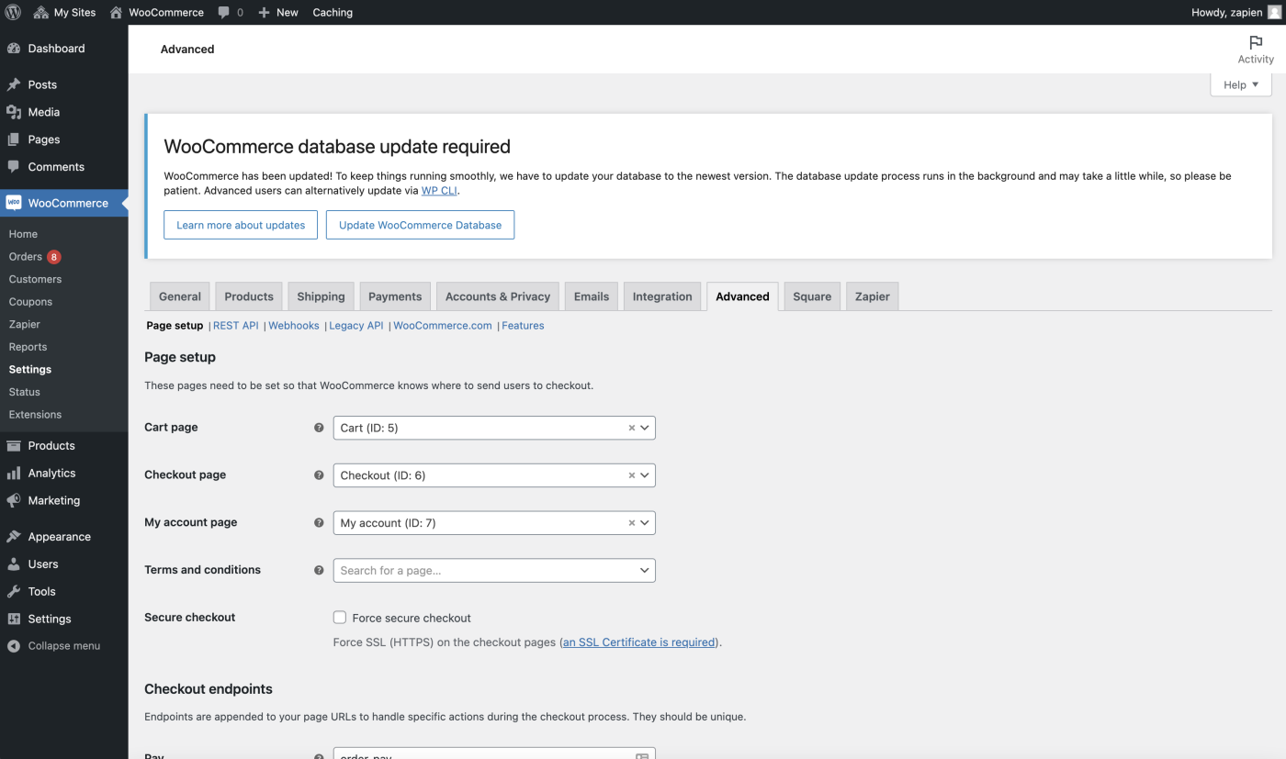Switch to the Zapier settings tab
The image size is (1286, 759).
point(873,296)
